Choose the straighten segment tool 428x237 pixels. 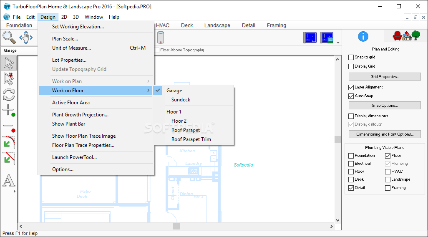[9, 158]
